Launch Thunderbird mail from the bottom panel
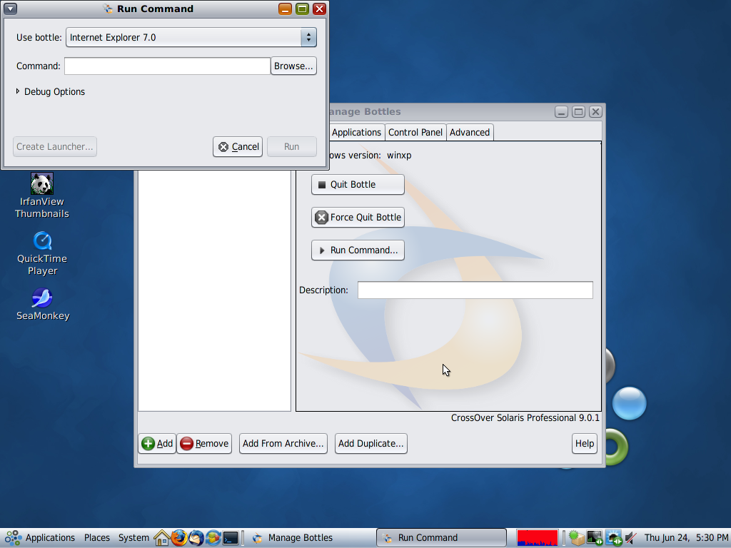Screen dimensions: 731x548 pyautogui.click(x=196, y=538)
